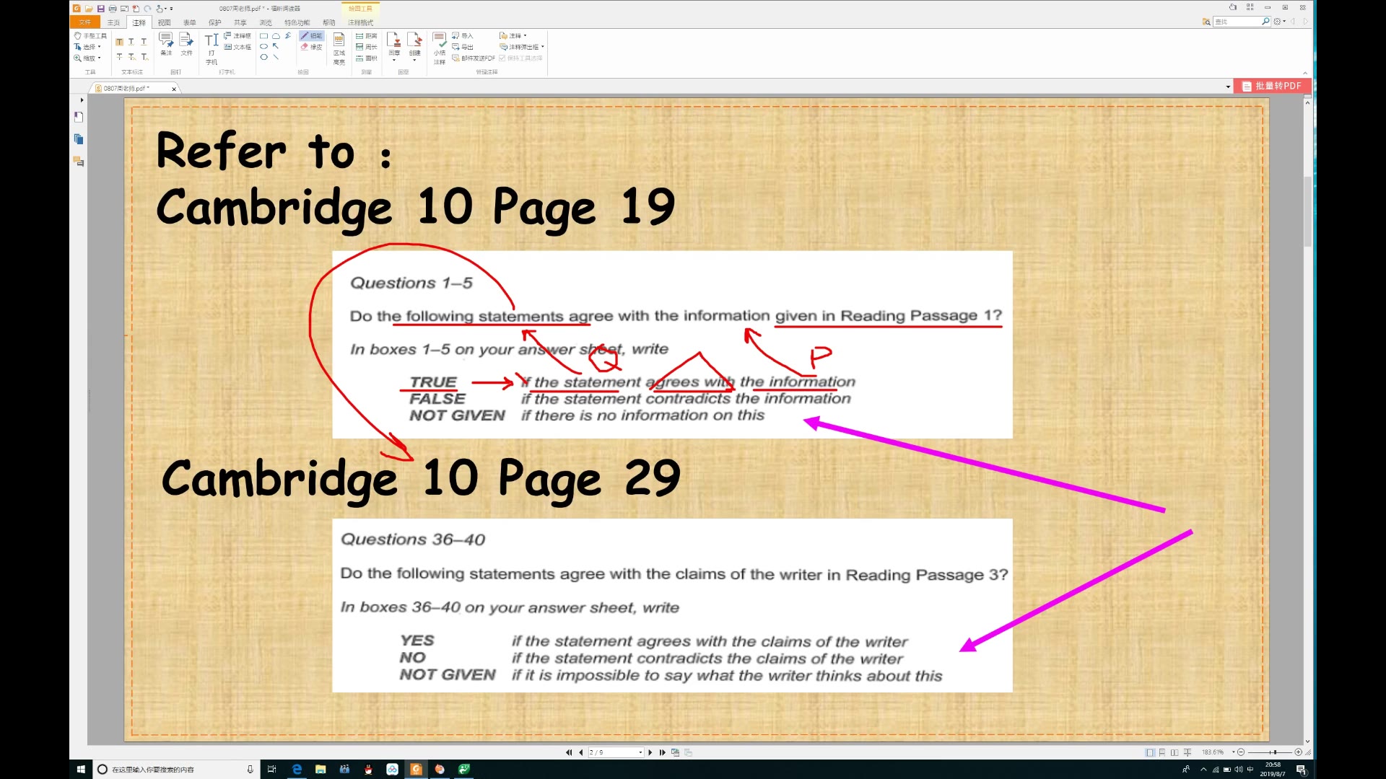This screenshot has height=779, width=1386.
Task: Click export comments (导出)
Action: (x=463, y=47)
